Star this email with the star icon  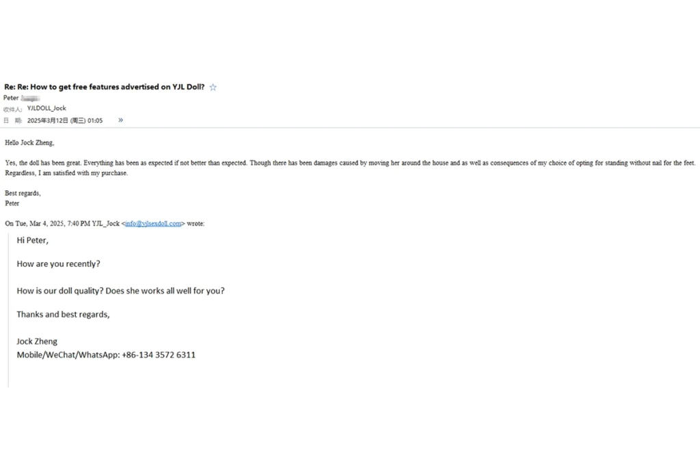point(213,87)
